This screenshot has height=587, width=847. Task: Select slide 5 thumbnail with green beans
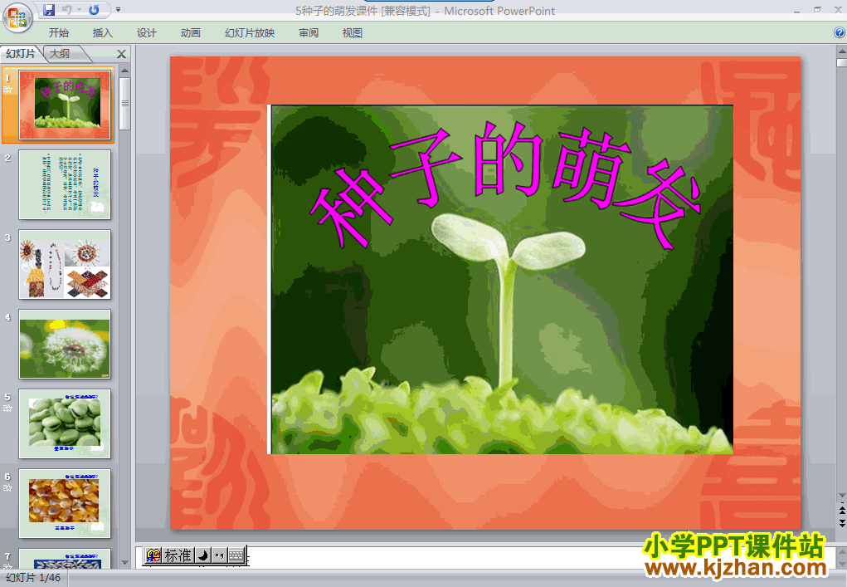pos(65,423)
